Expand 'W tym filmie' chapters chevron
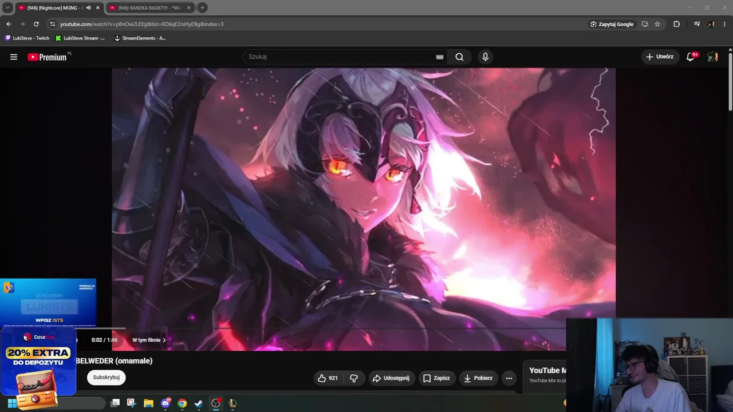 (x=164, y=340)
